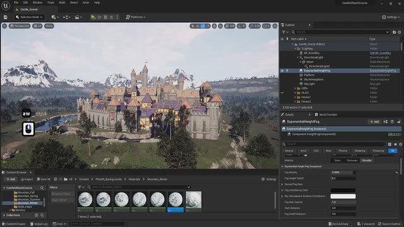Click the Unreal Engine logo icon
The width and height of the screenshot is (404, 227).
[6, 6]
